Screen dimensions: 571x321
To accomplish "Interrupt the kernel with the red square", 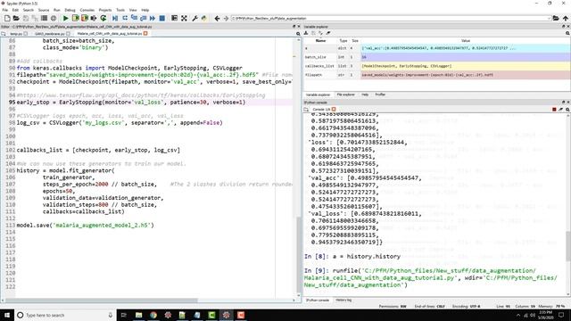I will pos(554,109).
